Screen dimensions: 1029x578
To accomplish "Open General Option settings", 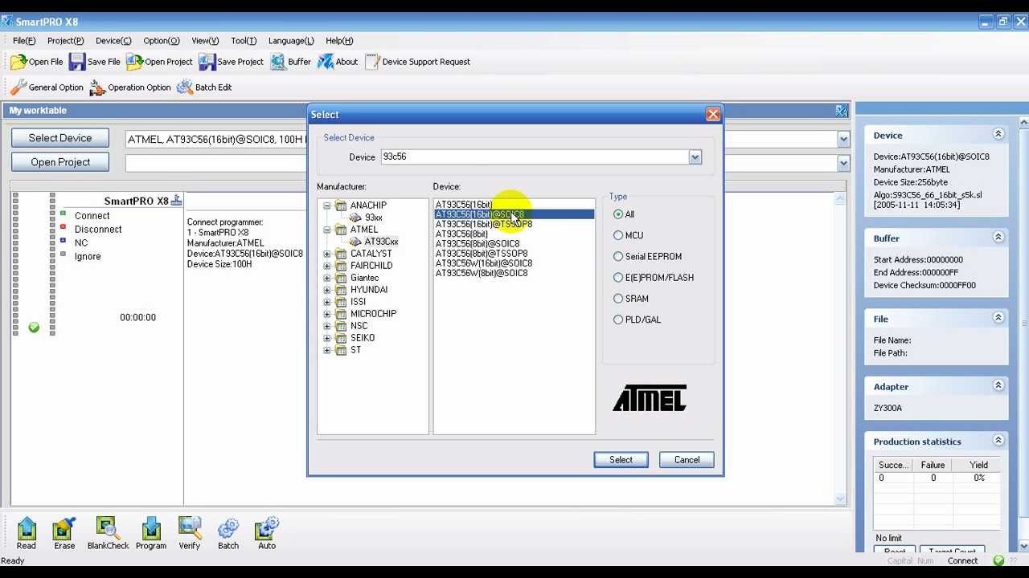I will 47,88.
